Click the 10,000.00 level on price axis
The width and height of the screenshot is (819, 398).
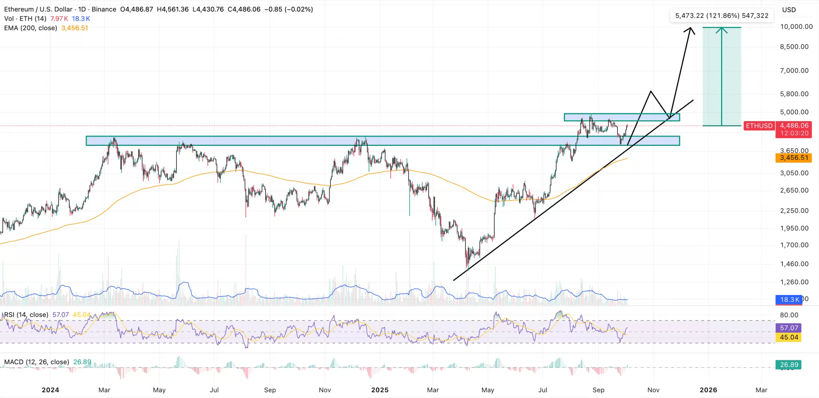coord(796,27)
